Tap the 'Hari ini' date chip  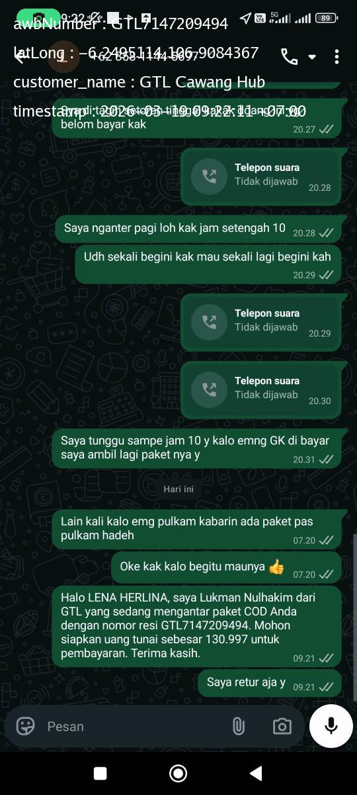click(178, 489)
